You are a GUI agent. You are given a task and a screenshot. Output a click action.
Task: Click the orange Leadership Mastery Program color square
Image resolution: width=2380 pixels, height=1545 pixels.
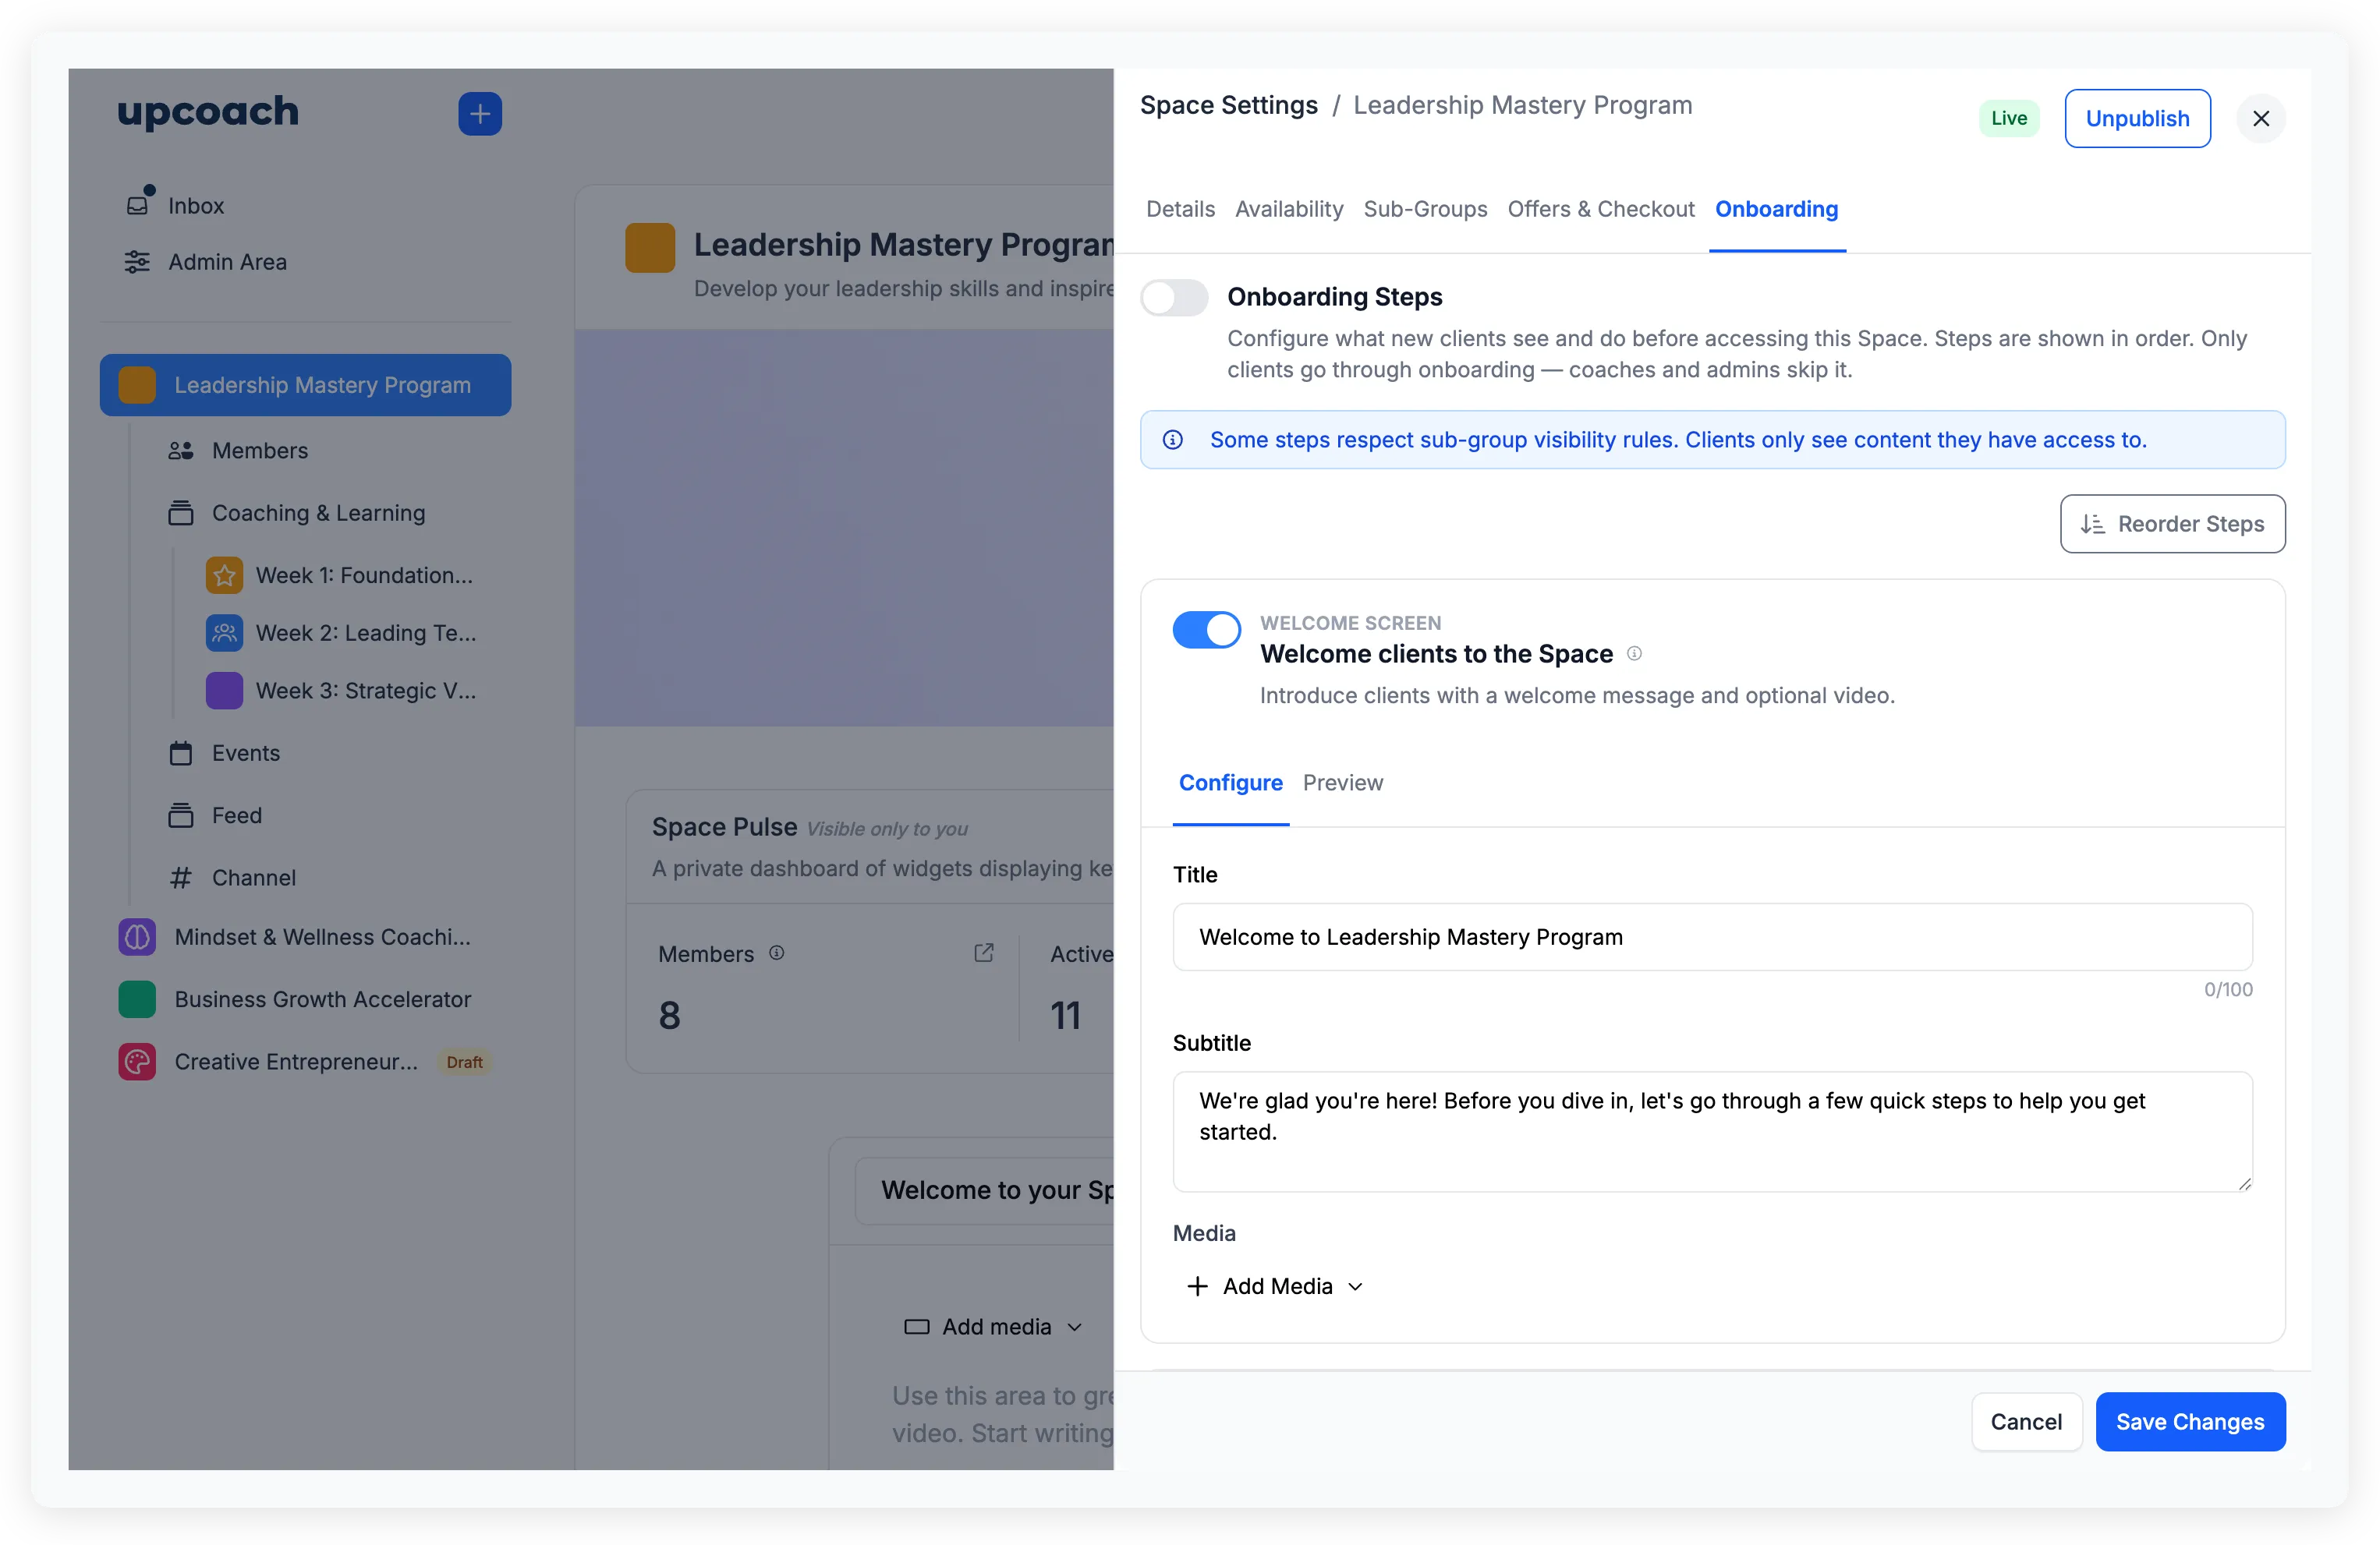coord(137,385)
